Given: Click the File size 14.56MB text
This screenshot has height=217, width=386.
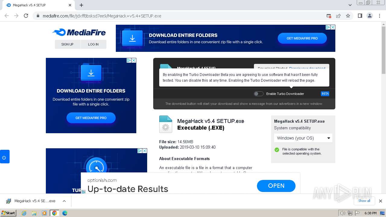Looking at the screenshot, I should pyautogui.click(x=176, y=142).
